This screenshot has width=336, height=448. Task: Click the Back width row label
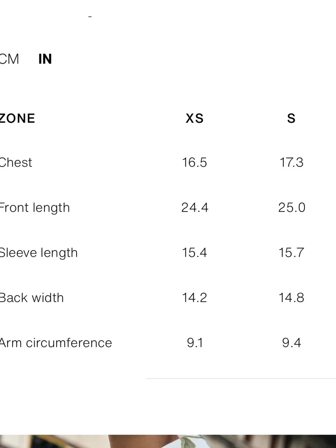pos(32,298)
